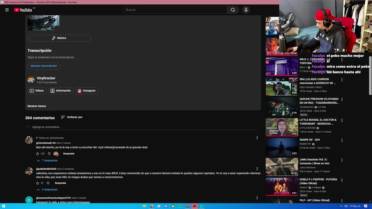This screenshot has height=209, width=372.
Task: Open the channel Instagram link
Action: (x=87, y=91)
